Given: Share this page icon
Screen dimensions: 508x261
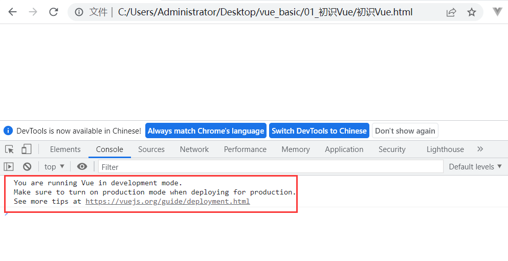Looking at the screenshot, I should (451, 12).
